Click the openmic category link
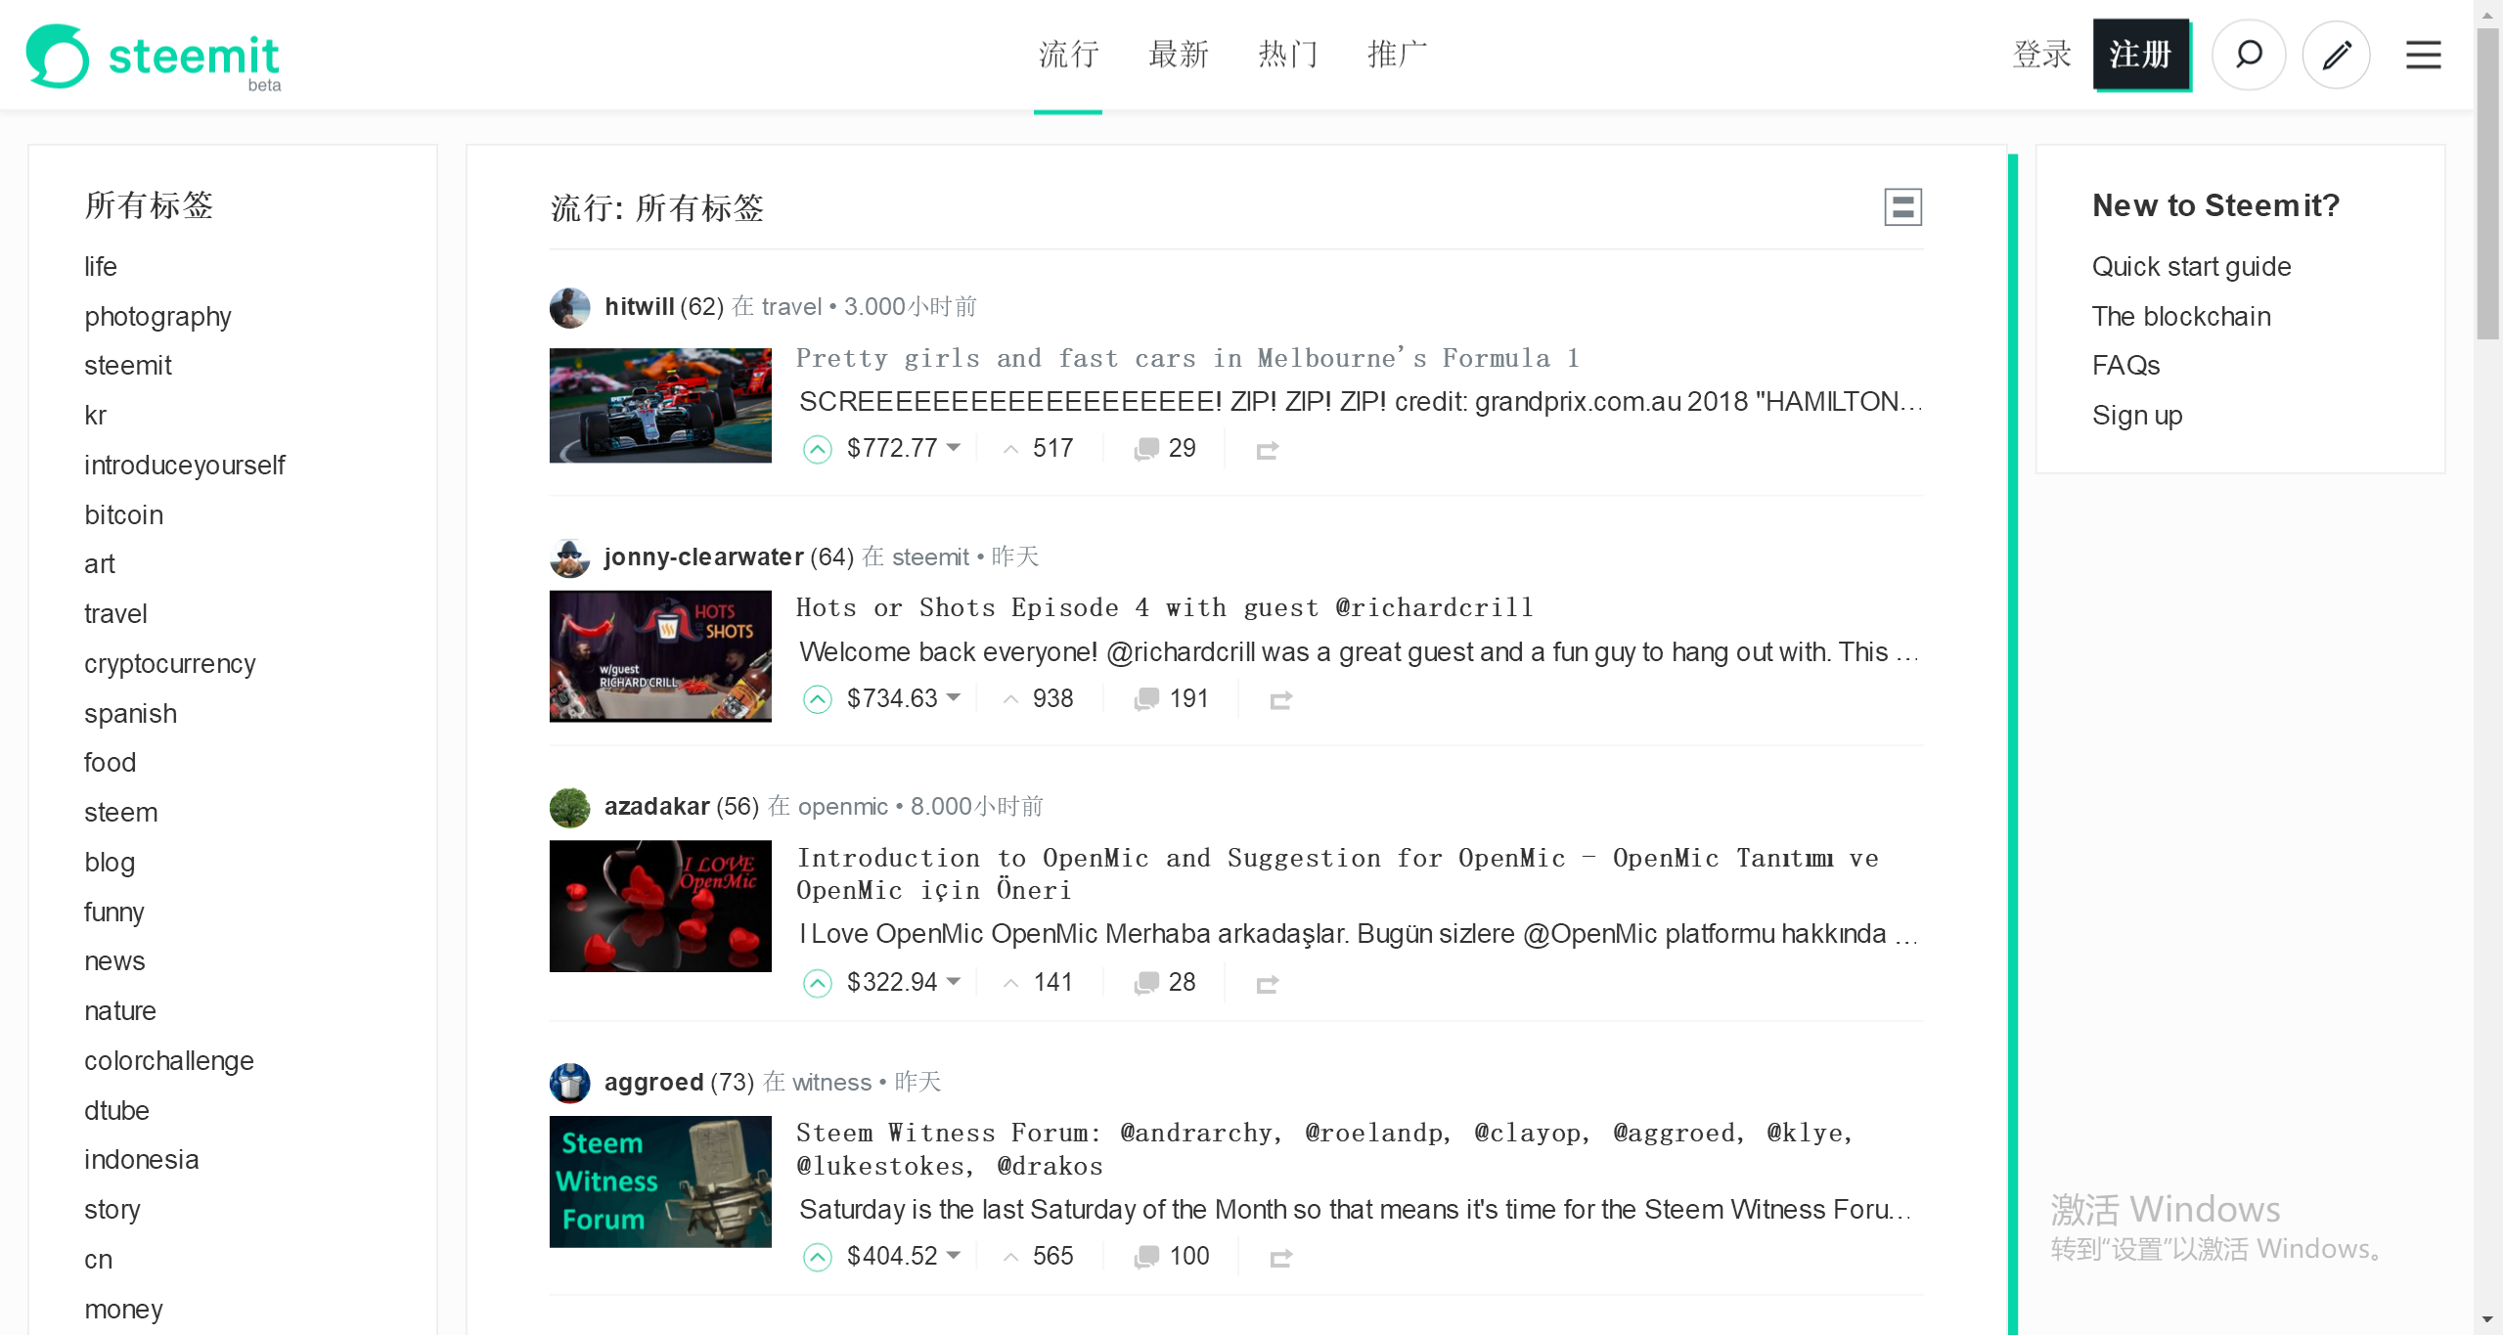Screen dimensions: 2504x1336 point(842,807)
